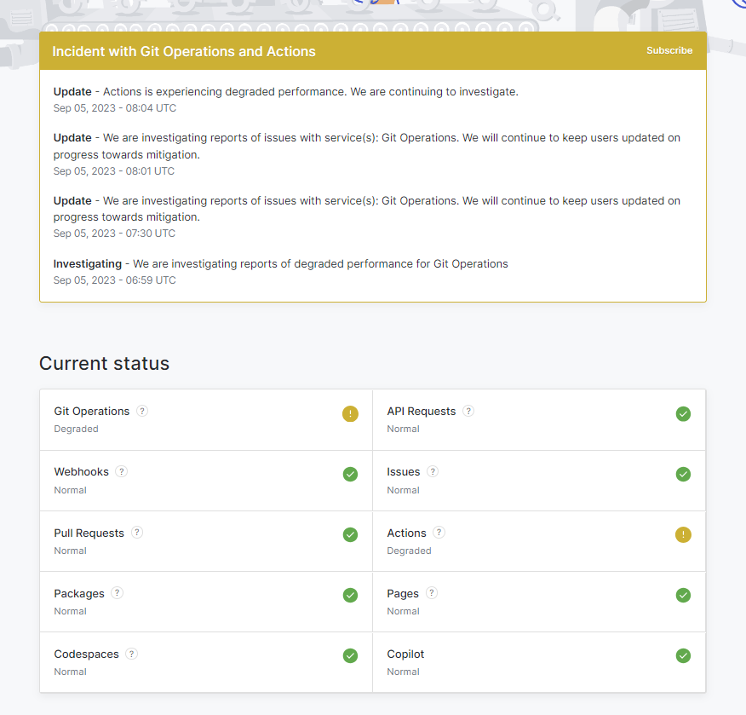Click the Current status heading
This screenshot has width=746, height=715.
coord(104,363)
